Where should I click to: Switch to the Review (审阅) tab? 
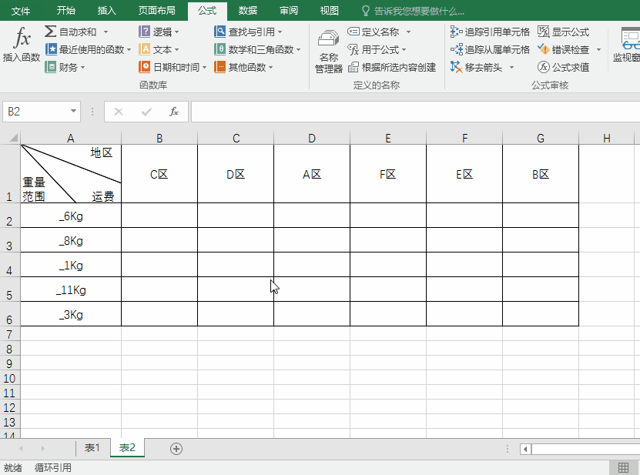coord(289,11)
